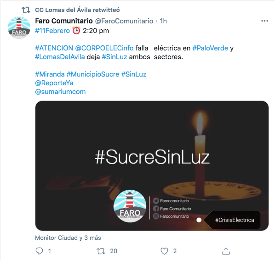275x260 pixels.
Task: Visit the @ReporteYa profile mention
Action: tap(54, 83)
